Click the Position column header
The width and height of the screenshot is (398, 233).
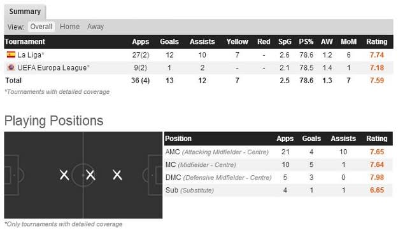178,138
